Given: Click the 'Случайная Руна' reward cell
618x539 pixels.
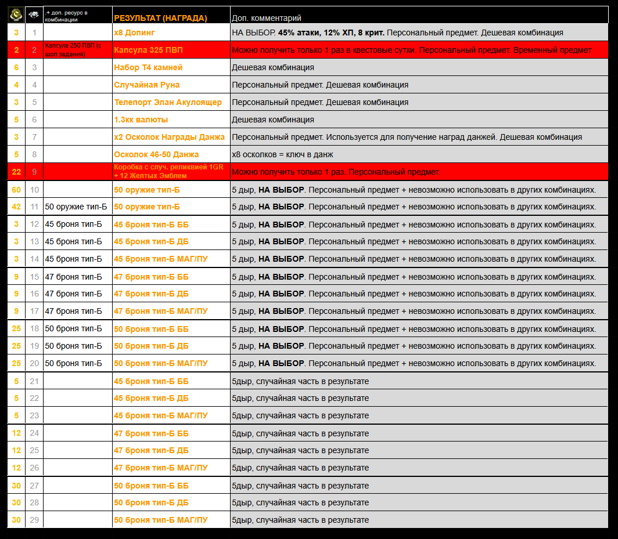Looking at the screenshot, I should click(x=146, y=85).
